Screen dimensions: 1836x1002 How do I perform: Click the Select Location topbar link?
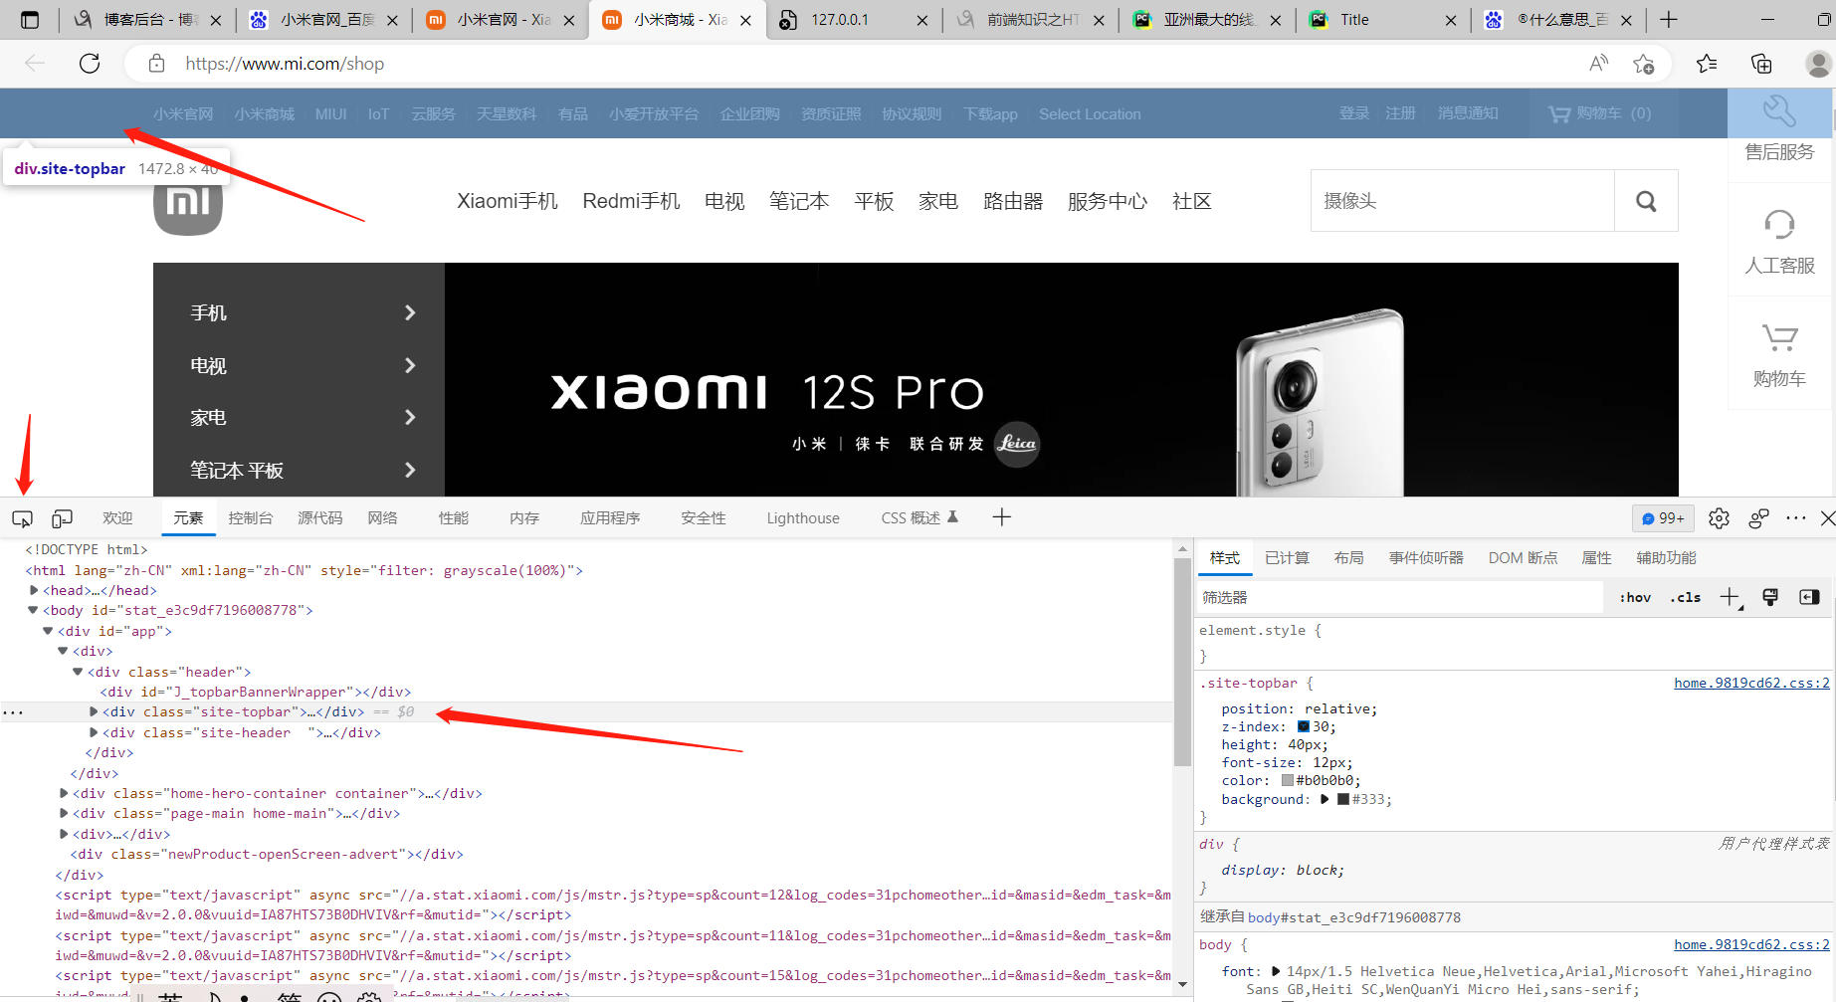(1090, 114)
